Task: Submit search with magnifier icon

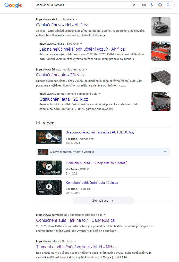Action: [x=168, y=5]
